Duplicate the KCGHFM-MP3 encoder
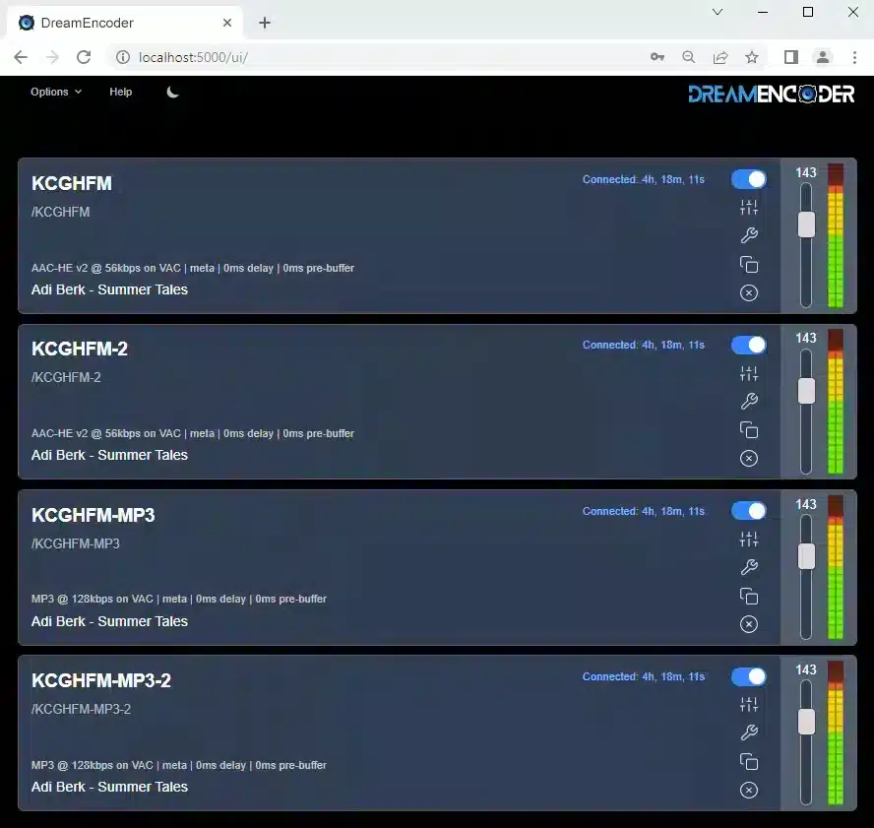The image size is (874, 828). [x=749, y=596]
